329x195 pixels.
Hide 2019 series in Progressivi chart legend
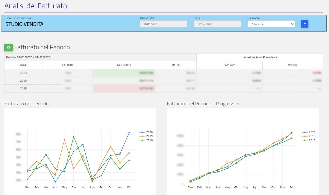[x=309, y=136]
